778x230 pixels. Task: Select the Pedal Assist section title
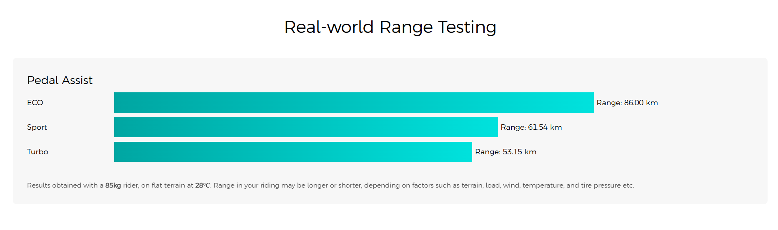click(x=60, y=80)
